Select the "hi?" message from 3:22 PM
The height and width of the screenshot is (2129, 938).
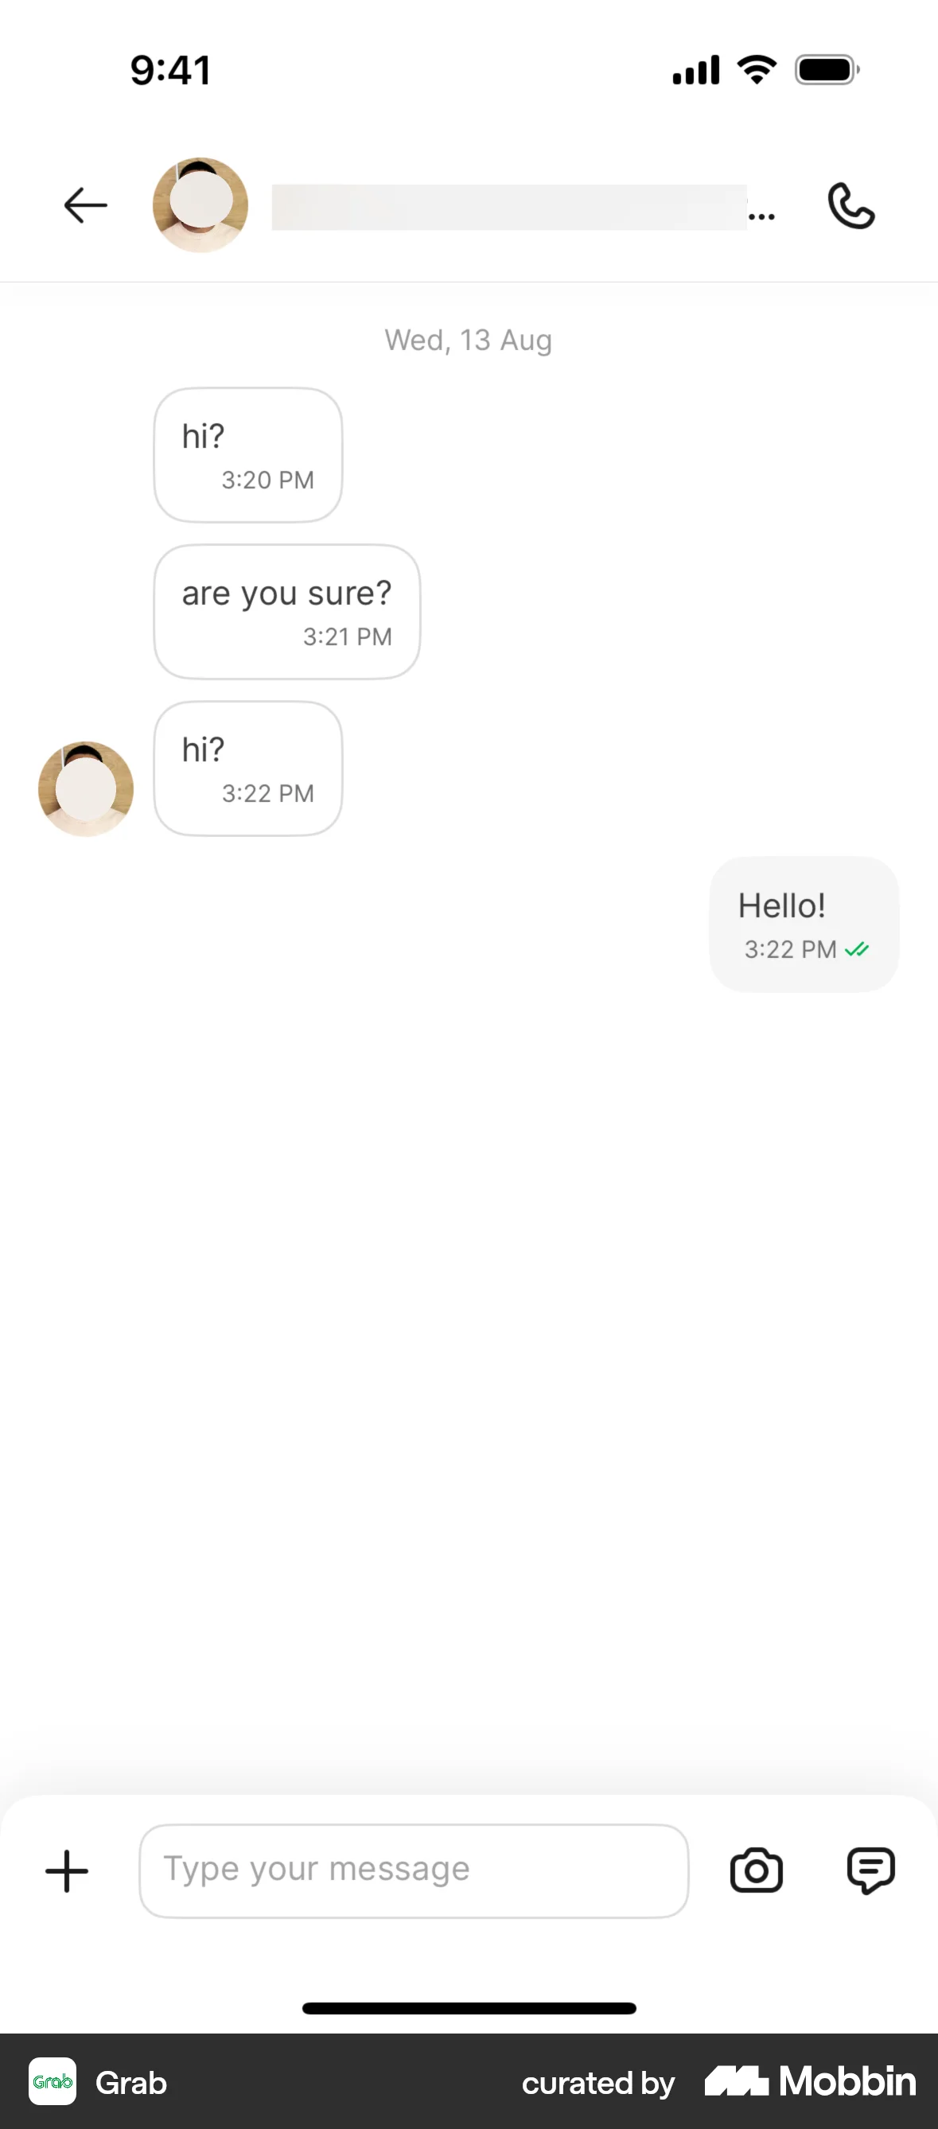(248, 769)
